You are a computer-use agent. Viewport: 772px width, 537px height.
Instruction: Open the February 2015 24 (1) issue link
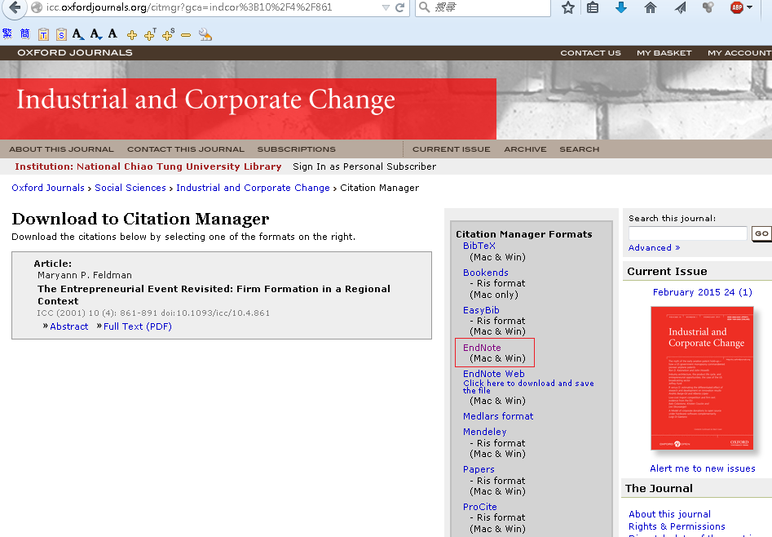702,292
